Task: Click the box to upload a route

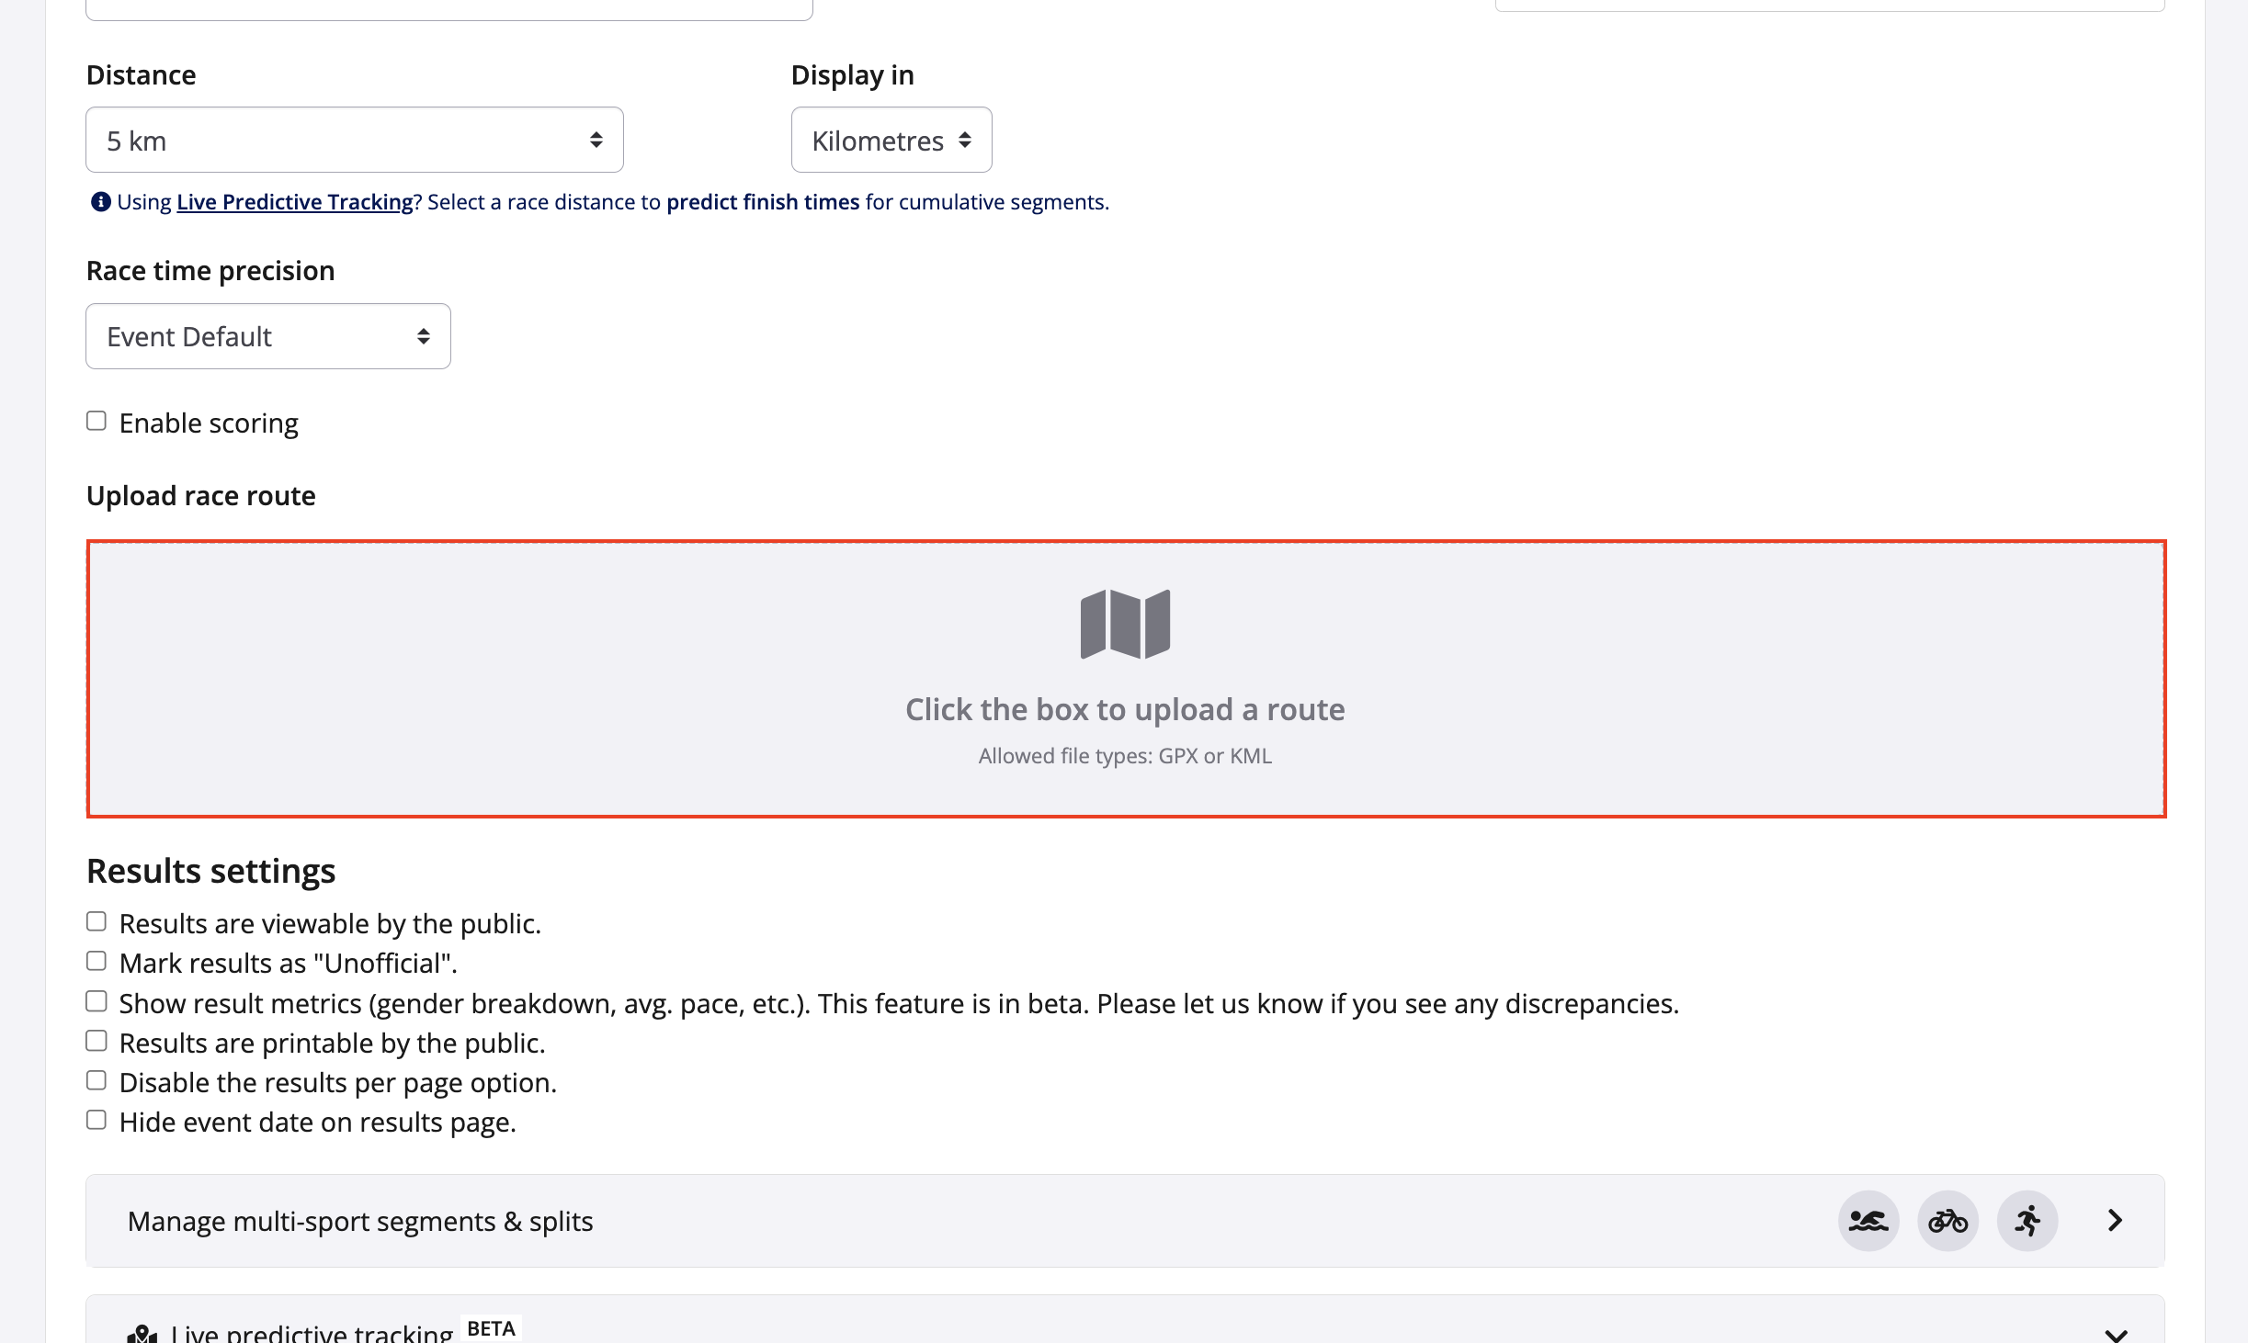Action: click(x=1125, y=709)
